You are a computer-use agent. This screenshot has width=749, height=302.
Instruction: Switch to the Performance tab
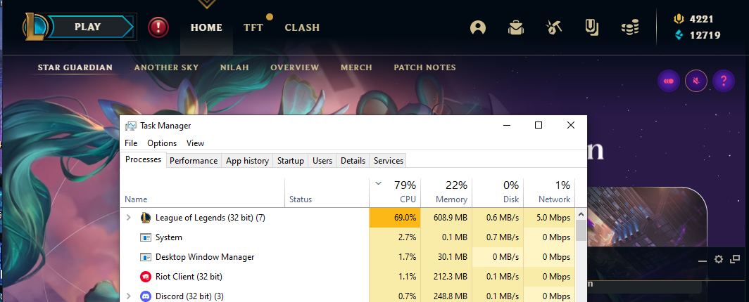(x=194, y=161)
